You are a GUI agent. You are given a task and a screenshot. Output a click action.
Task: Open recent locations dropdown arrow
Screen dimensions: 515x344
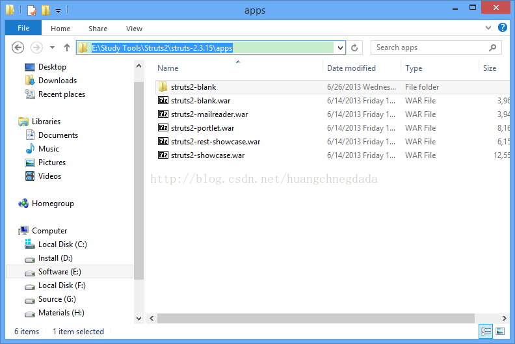pos(52,47)
